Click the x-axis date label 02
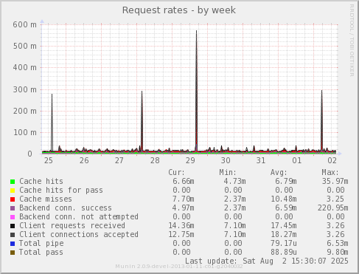 click(332, 160)
